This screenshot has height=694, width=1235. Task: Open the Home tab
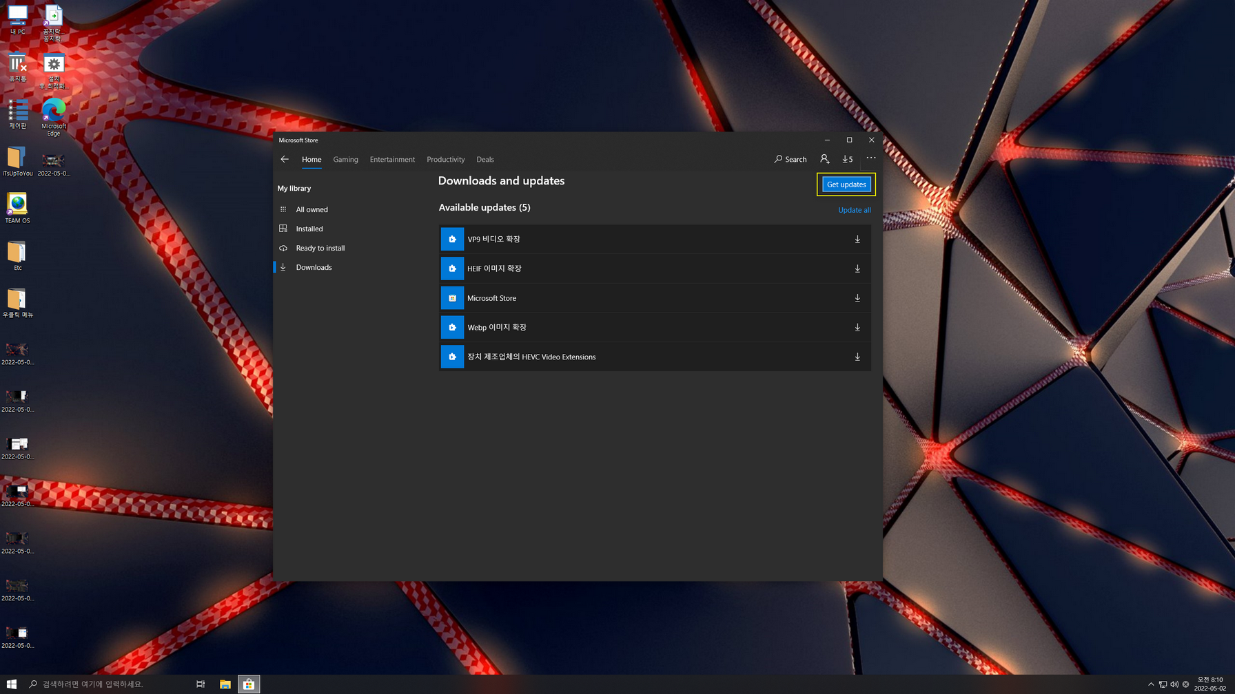[x=312, y=159]
